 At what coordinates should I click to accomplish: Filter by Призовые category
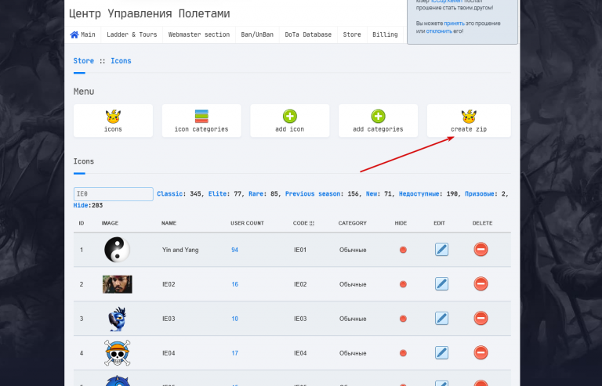(480, 194)
